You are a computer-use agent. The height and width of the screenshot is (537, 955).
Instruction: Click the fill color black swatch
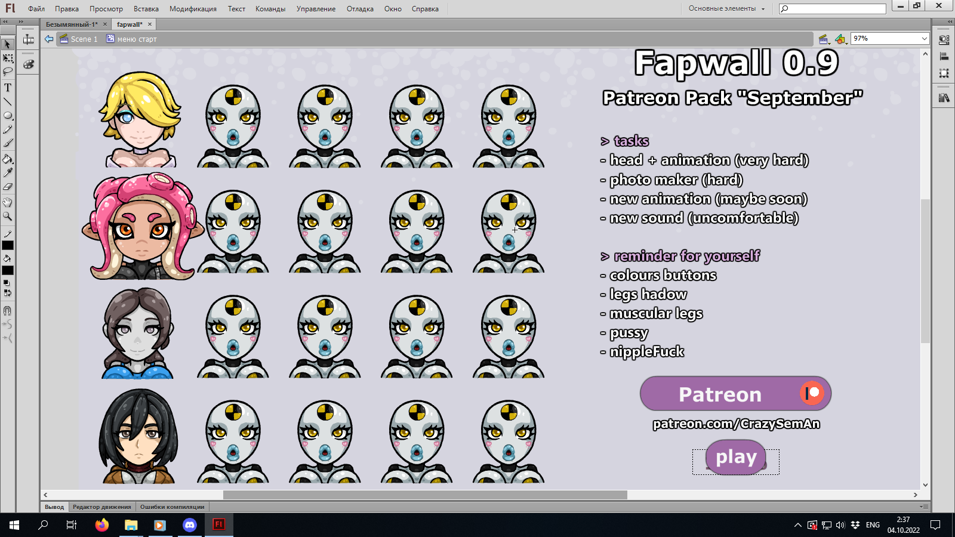click(8, 270)
